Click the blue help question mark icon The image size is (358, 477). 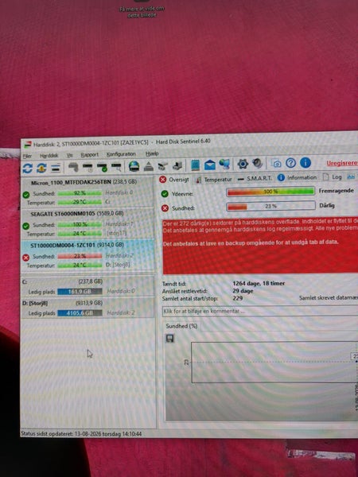pyautogui.click(x=290, y=163)
